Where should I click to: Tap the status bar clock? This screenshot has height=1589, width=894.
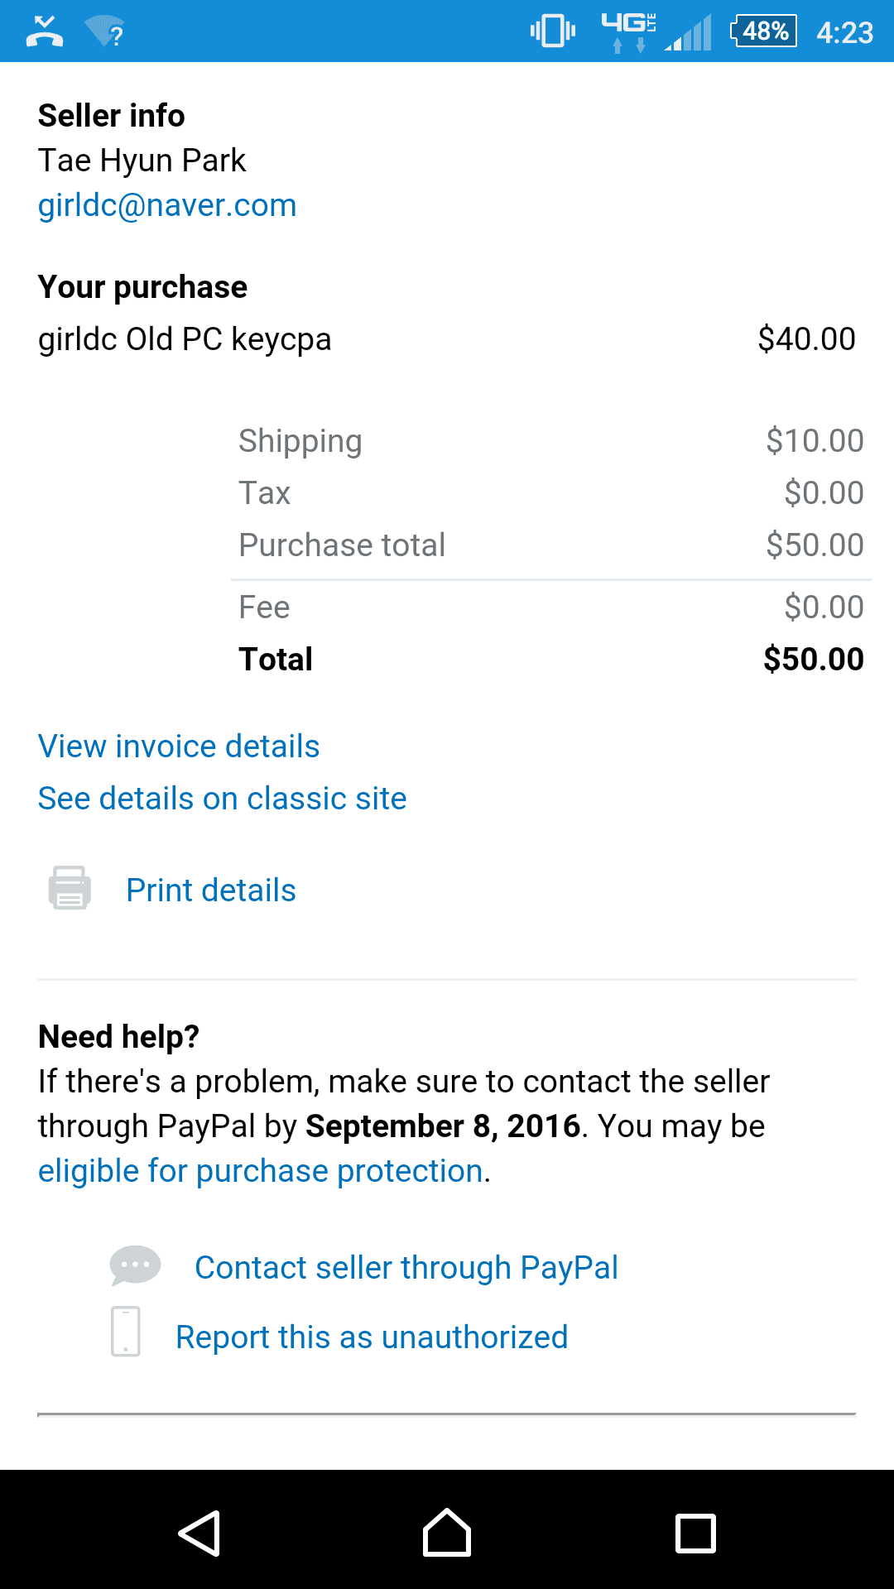[844, 32]
